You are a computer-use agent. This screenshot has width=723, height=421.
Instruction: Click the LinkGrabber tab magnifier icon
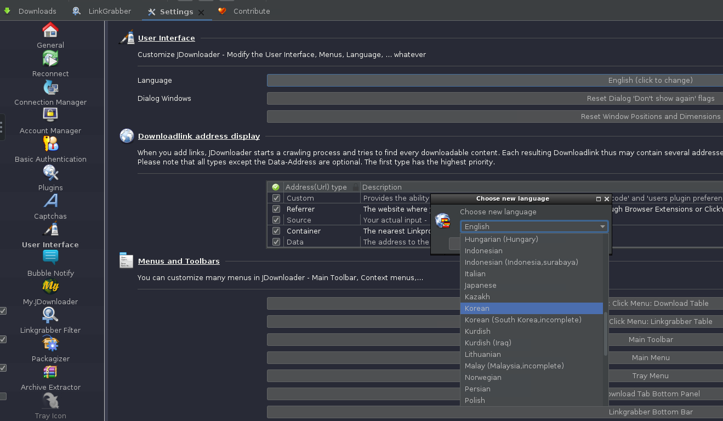pyautogui.click(x=77, y=11)
